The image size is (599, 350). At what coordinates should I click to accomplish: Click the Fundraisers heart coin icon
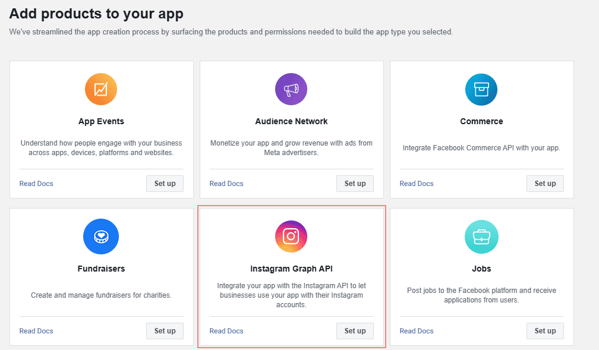point(101,237)
